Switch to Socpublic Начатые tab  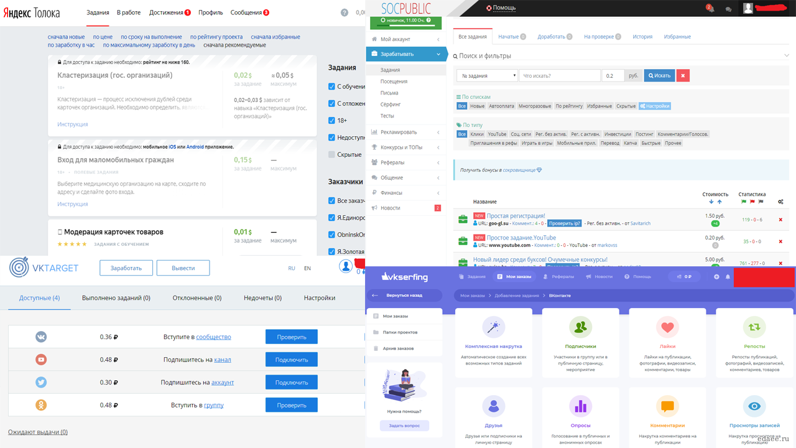pyautogui.click(x=512, y=37)
